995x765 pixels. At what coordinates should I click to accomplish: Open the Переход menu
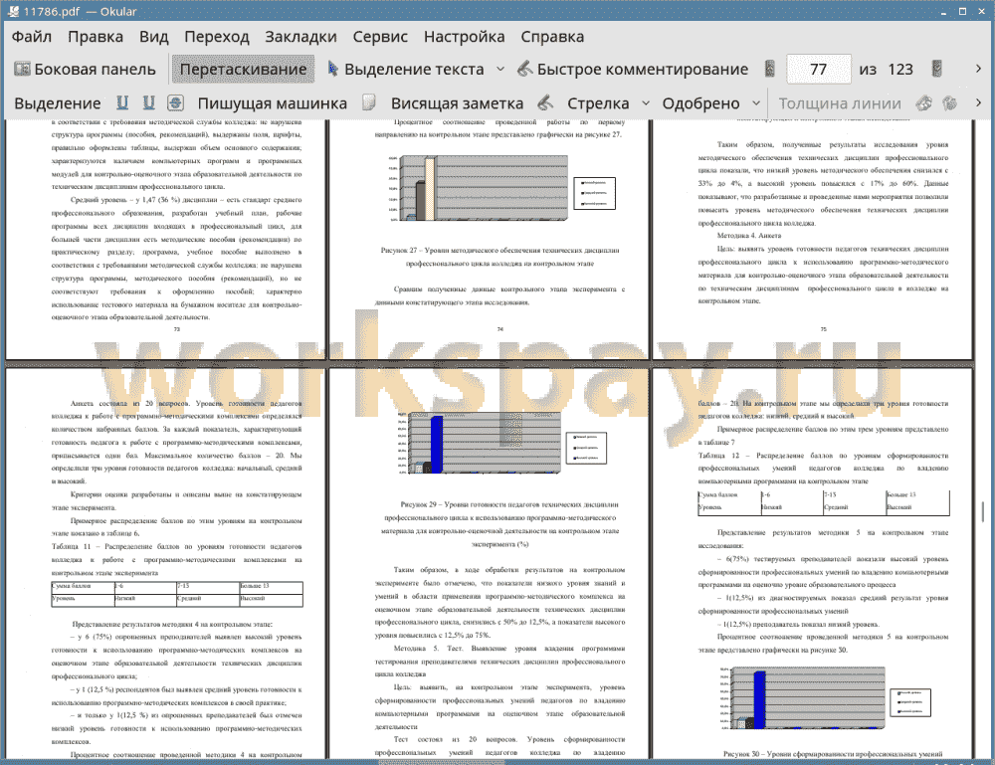pos(217,37)
